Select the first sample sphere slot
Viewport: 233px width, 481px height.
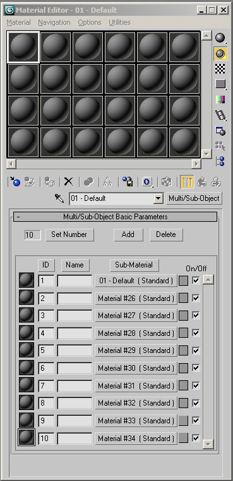[x=23, y=47]
